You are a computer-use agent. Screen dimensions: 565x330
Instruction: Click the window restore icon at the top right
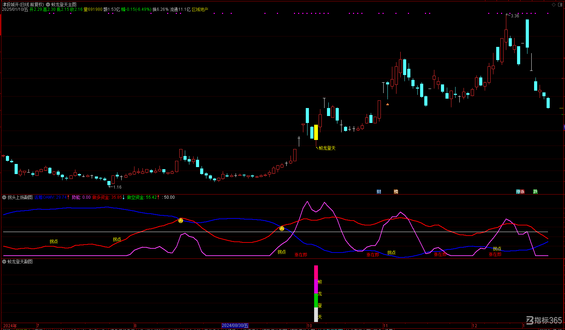[x=560, y=5]
